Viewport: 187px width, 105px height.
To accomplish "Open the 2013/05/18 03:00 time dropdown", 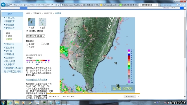I will [x=35, y=36].
